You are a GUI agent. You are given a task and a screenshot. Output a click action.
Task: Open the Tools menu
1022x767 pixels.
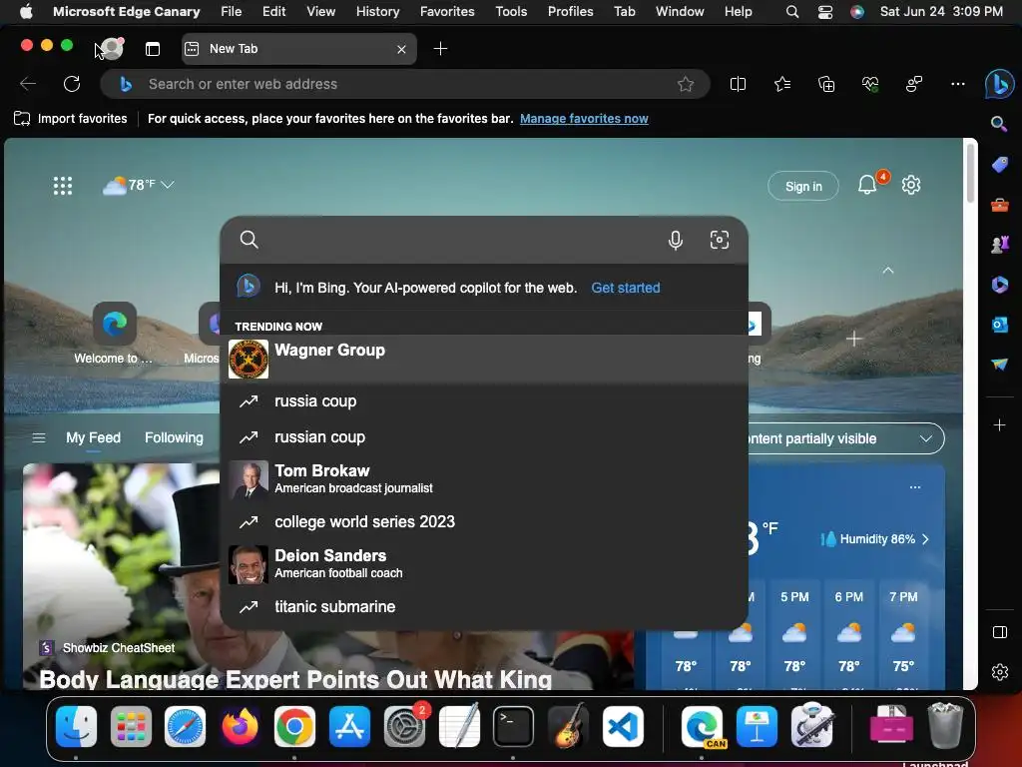pyautogui.click(x=511, y=11)
